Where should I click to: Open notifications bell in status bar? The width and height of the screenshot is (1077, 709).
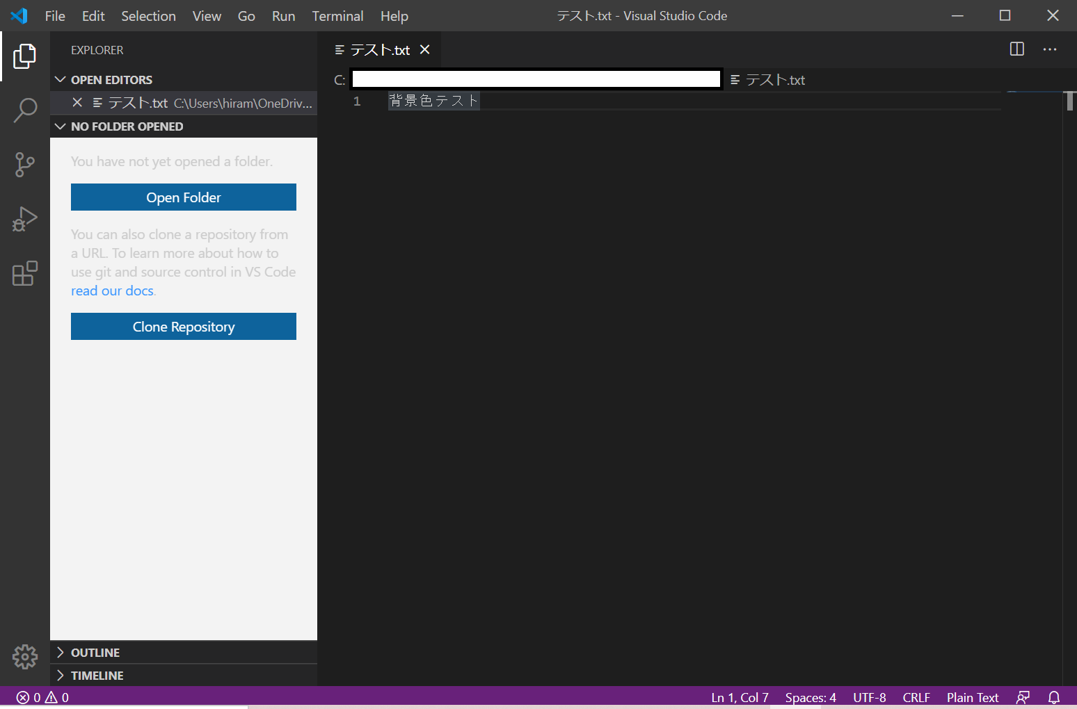pos(1054,697)
